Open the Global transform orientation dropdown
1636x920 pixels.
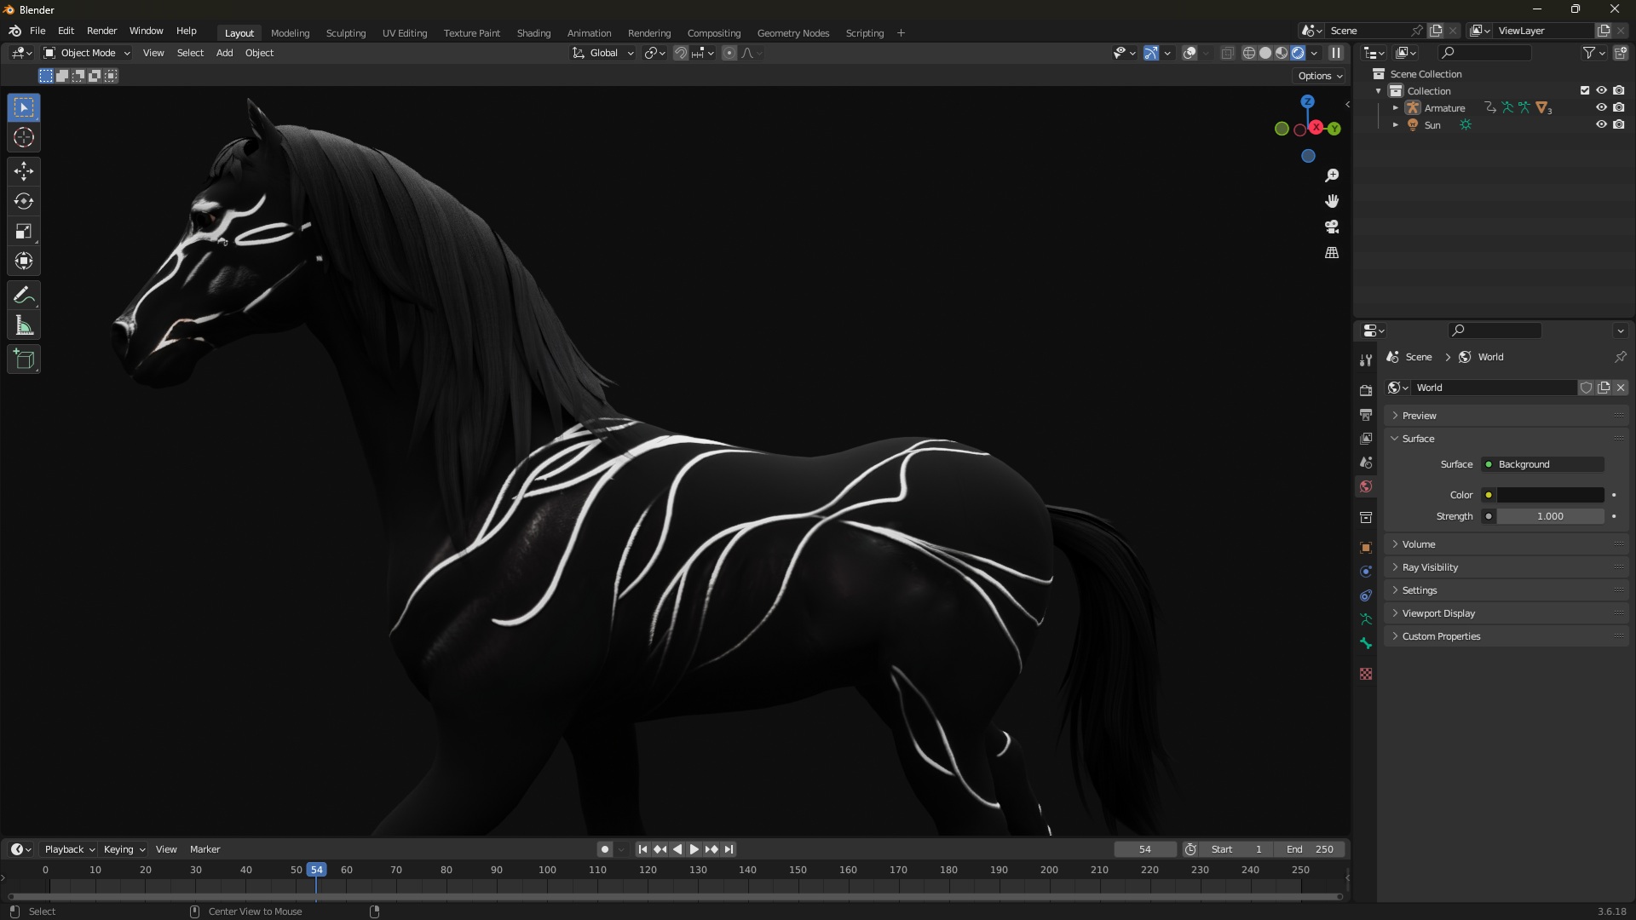pos(602,53)
